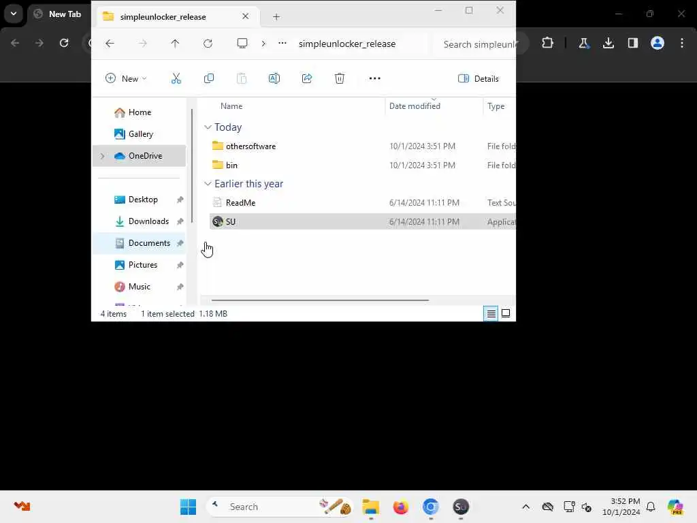Image resolution: width=697 pixels, height=523 pixels.
Task: Open Chrome profile avatar
Action: click(x=657, y=43)
